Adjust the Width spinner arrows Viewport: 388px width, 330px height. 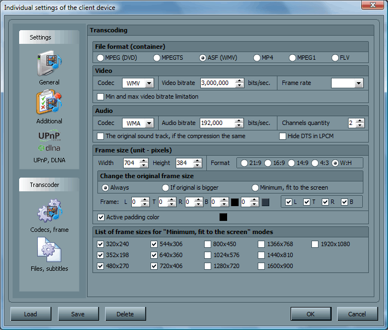tap(144, 163)
